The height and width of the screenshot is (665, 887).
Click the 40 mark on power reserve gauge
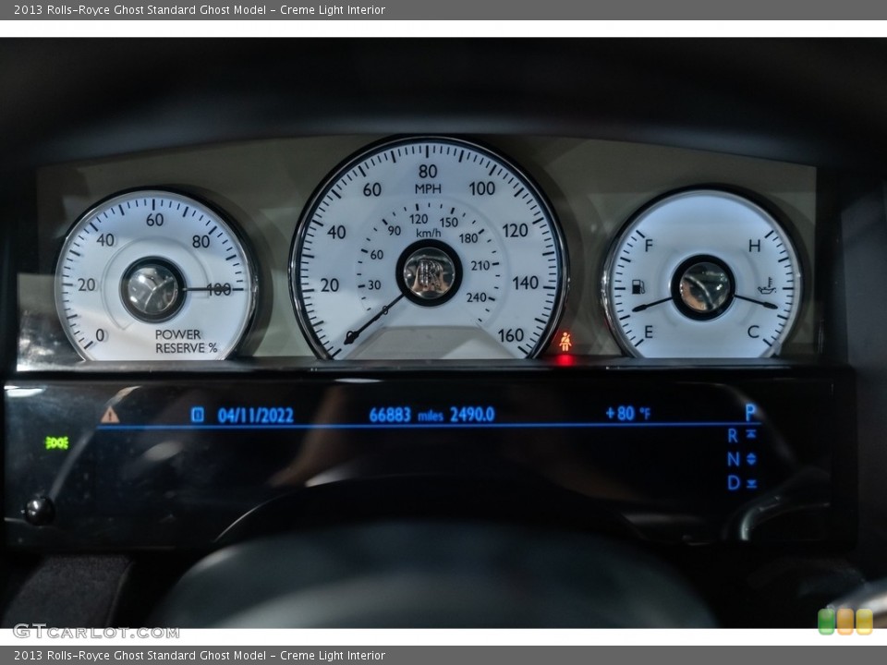point(105,240)
